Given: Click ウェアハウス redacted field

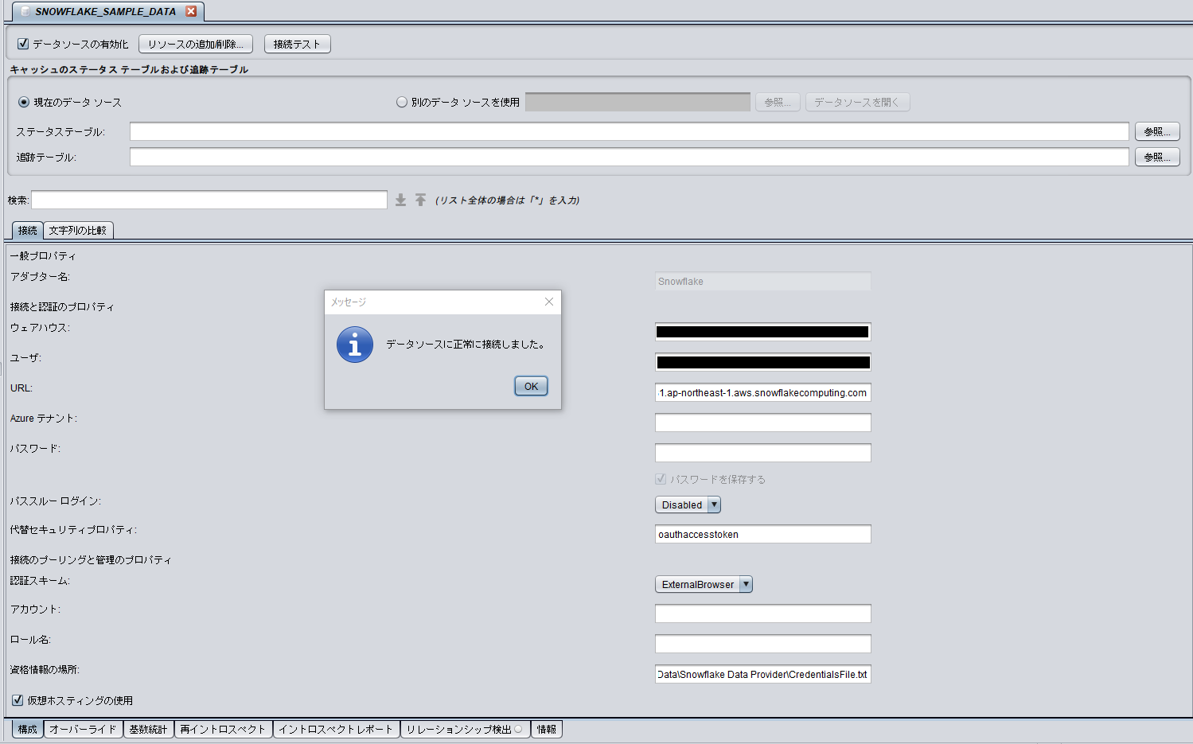Looking at the screenshot, I should point(763,332).
